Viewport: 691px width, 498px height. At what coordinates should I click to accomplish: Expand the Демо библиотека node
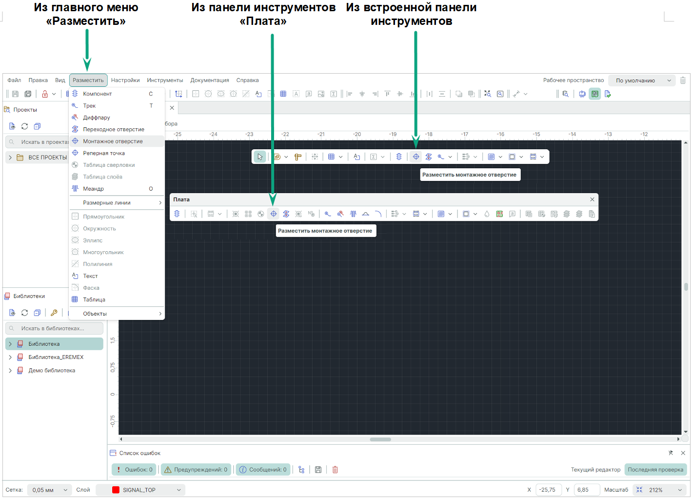10,371
